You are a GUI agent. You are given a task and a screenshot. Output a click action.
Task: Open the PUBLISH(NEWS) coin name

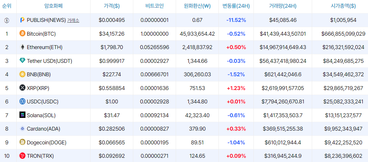coord(46,20)
